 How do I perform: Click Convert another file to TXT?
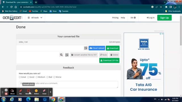[x=84, y=55]
